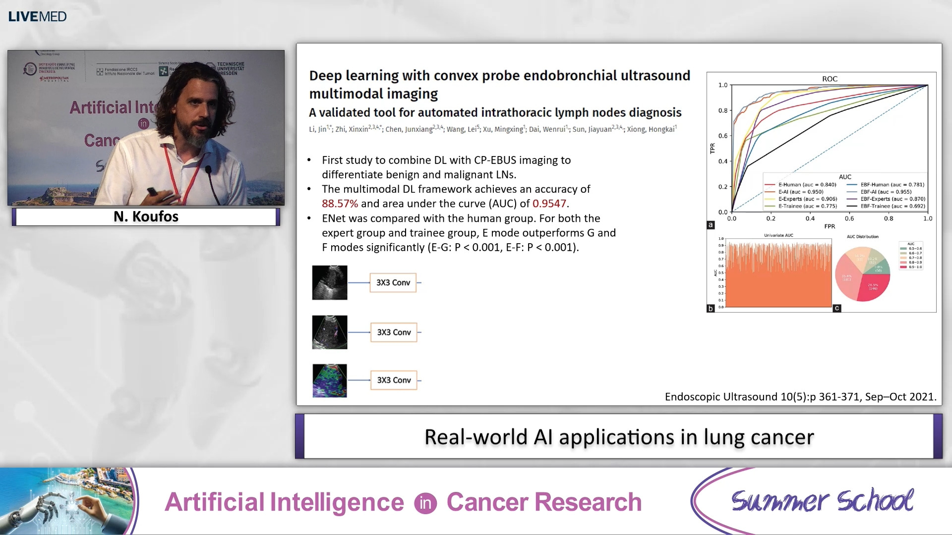The width and height of the screenshot is (952, 535).
Task: Select the 0.9~1.0 AUC legend entry
Action: pos(911,267)
